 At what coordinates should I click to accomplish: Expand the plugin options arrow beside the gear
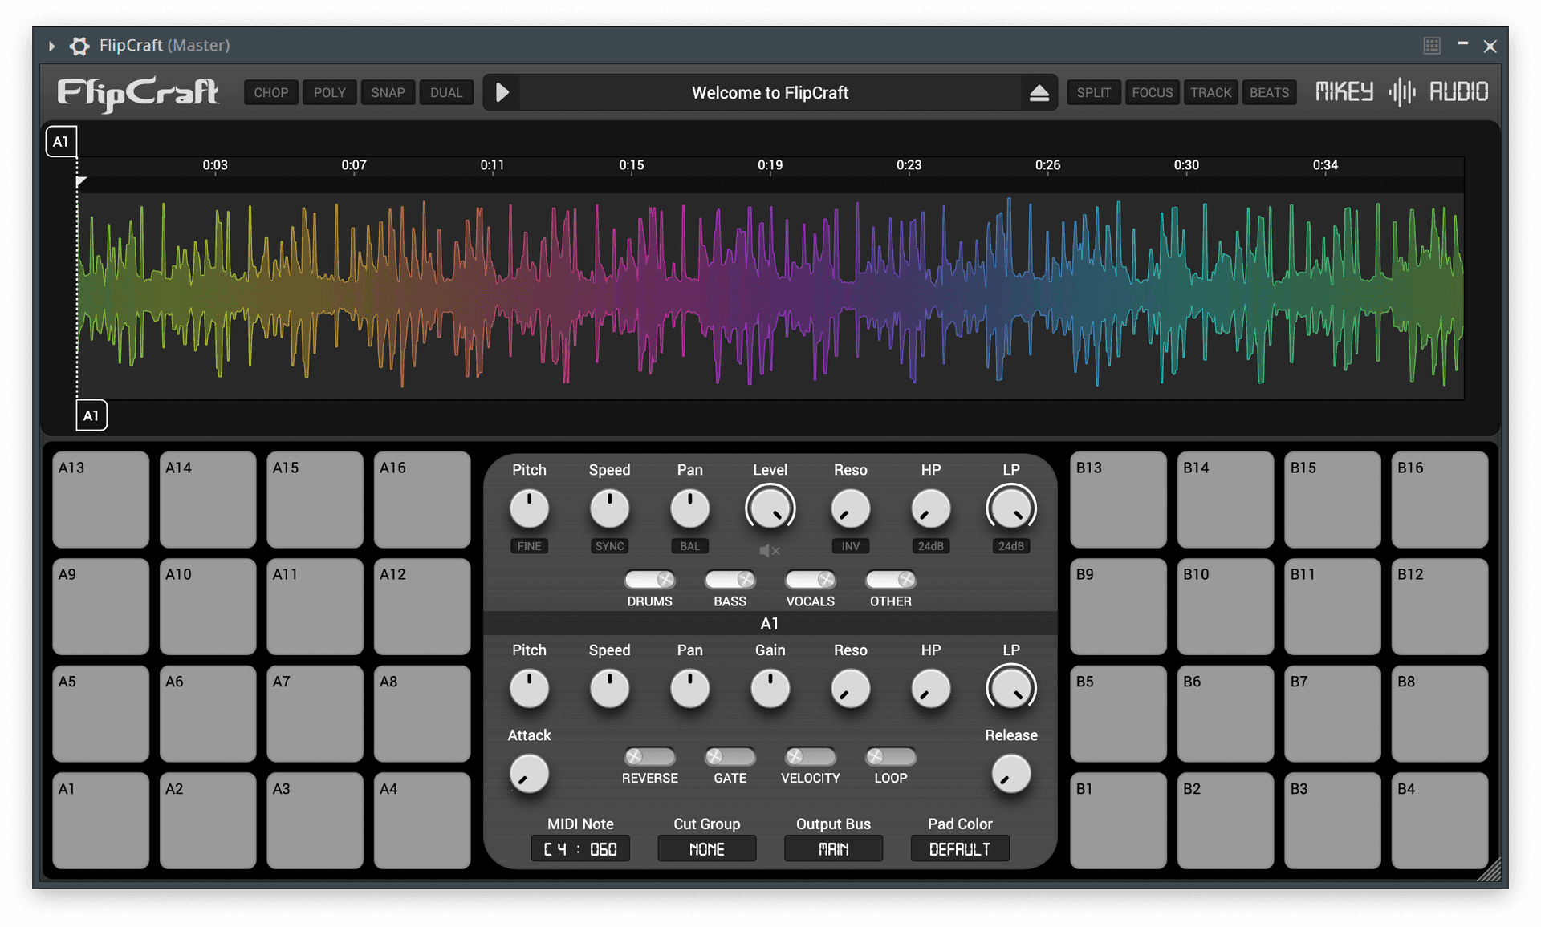[51, 46]
